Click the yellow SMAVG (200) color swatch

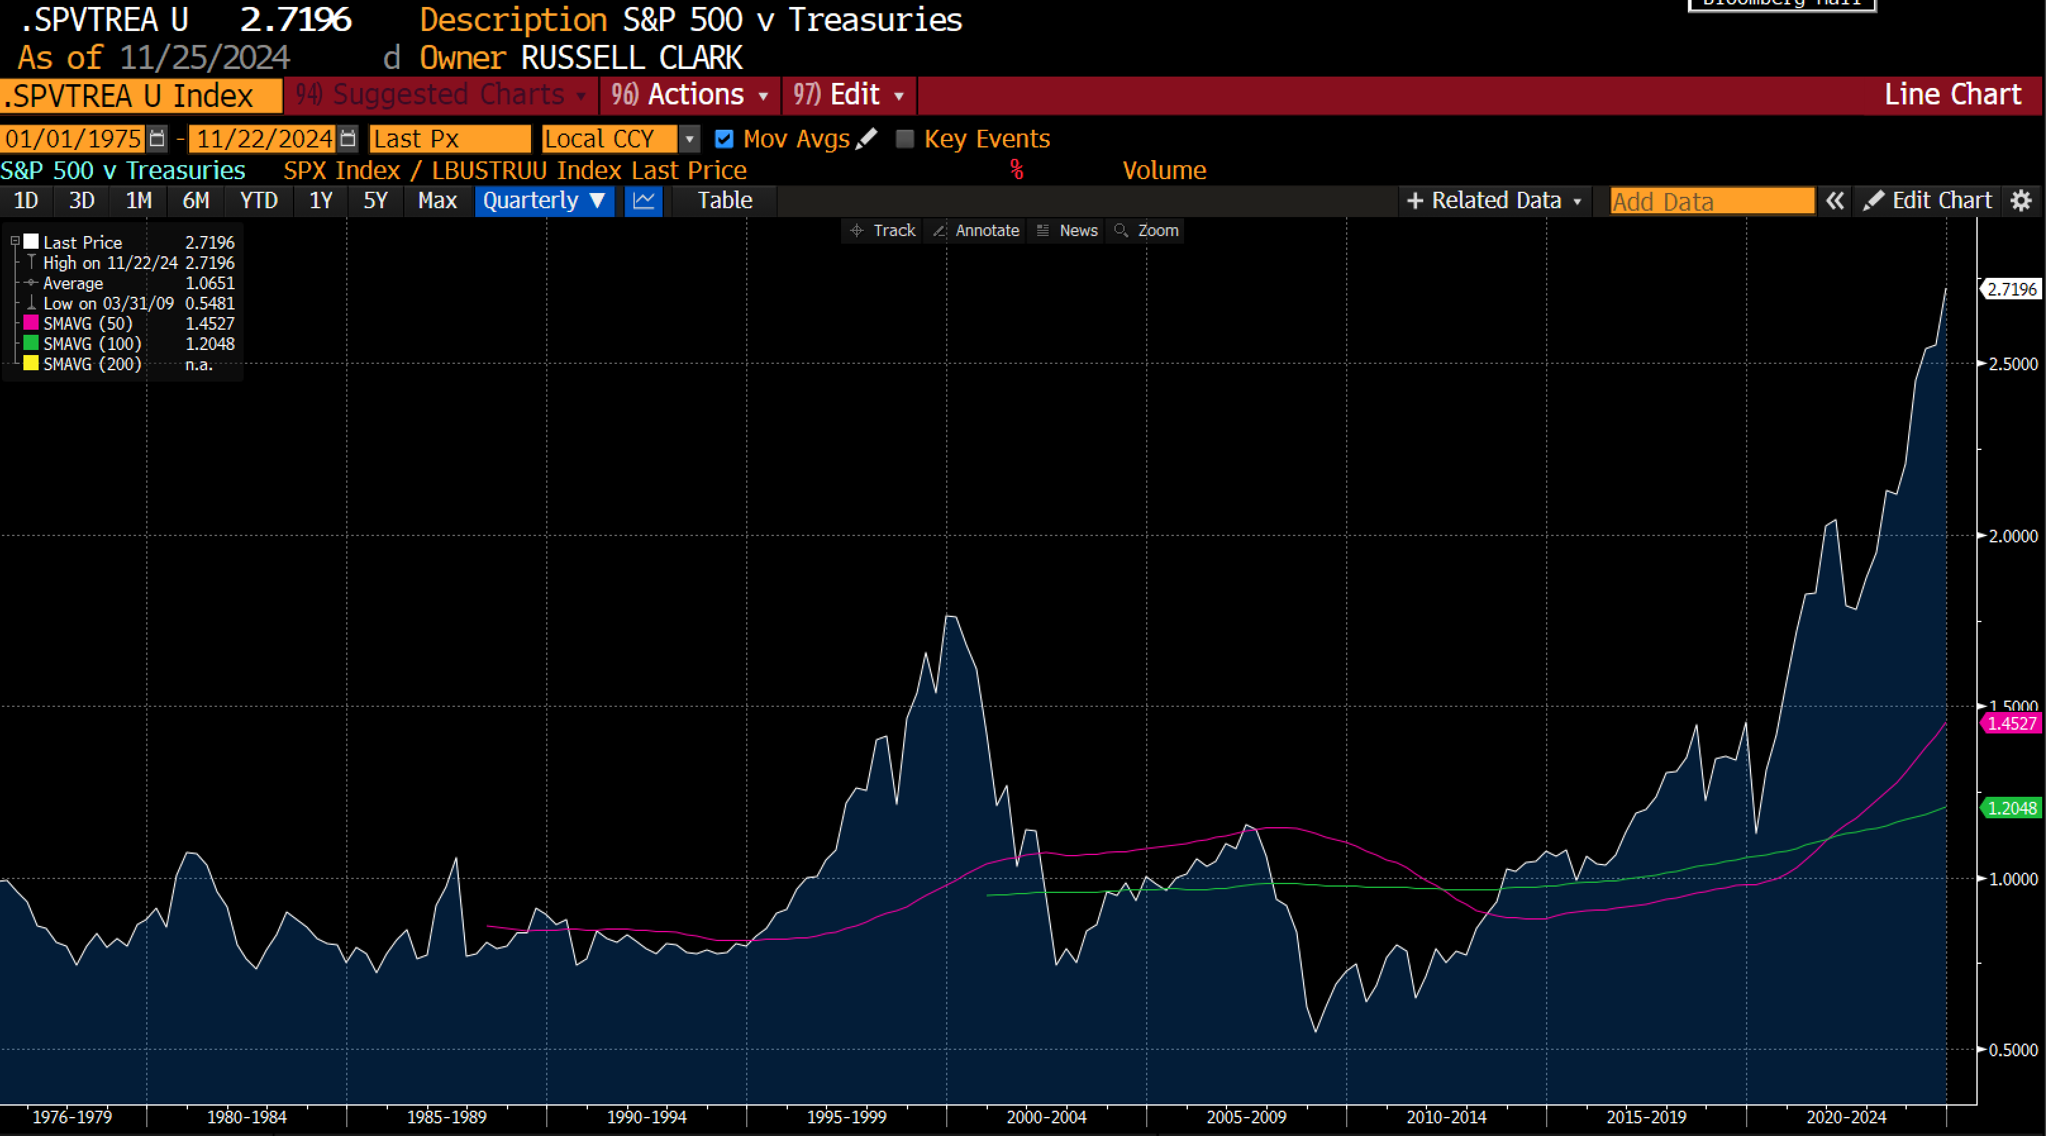[31, 364]
